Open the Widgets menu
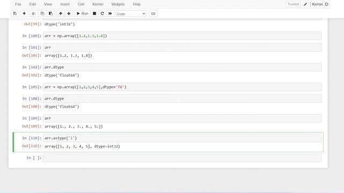The image size is (344, 193). (x=118, y=4)
